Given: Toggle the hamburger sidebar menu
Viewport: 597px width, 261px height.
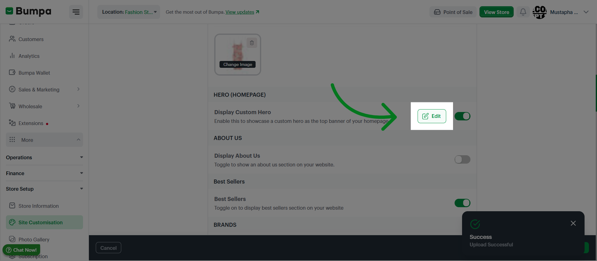Looking at the screenshot, I should (x=76, y=12).
